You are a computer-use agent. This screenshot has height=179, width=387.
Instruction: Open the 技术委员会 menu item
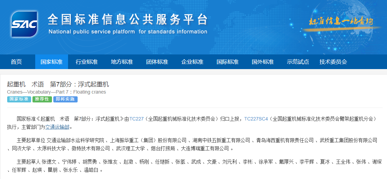pyautogui.click(x=333, y=62)
